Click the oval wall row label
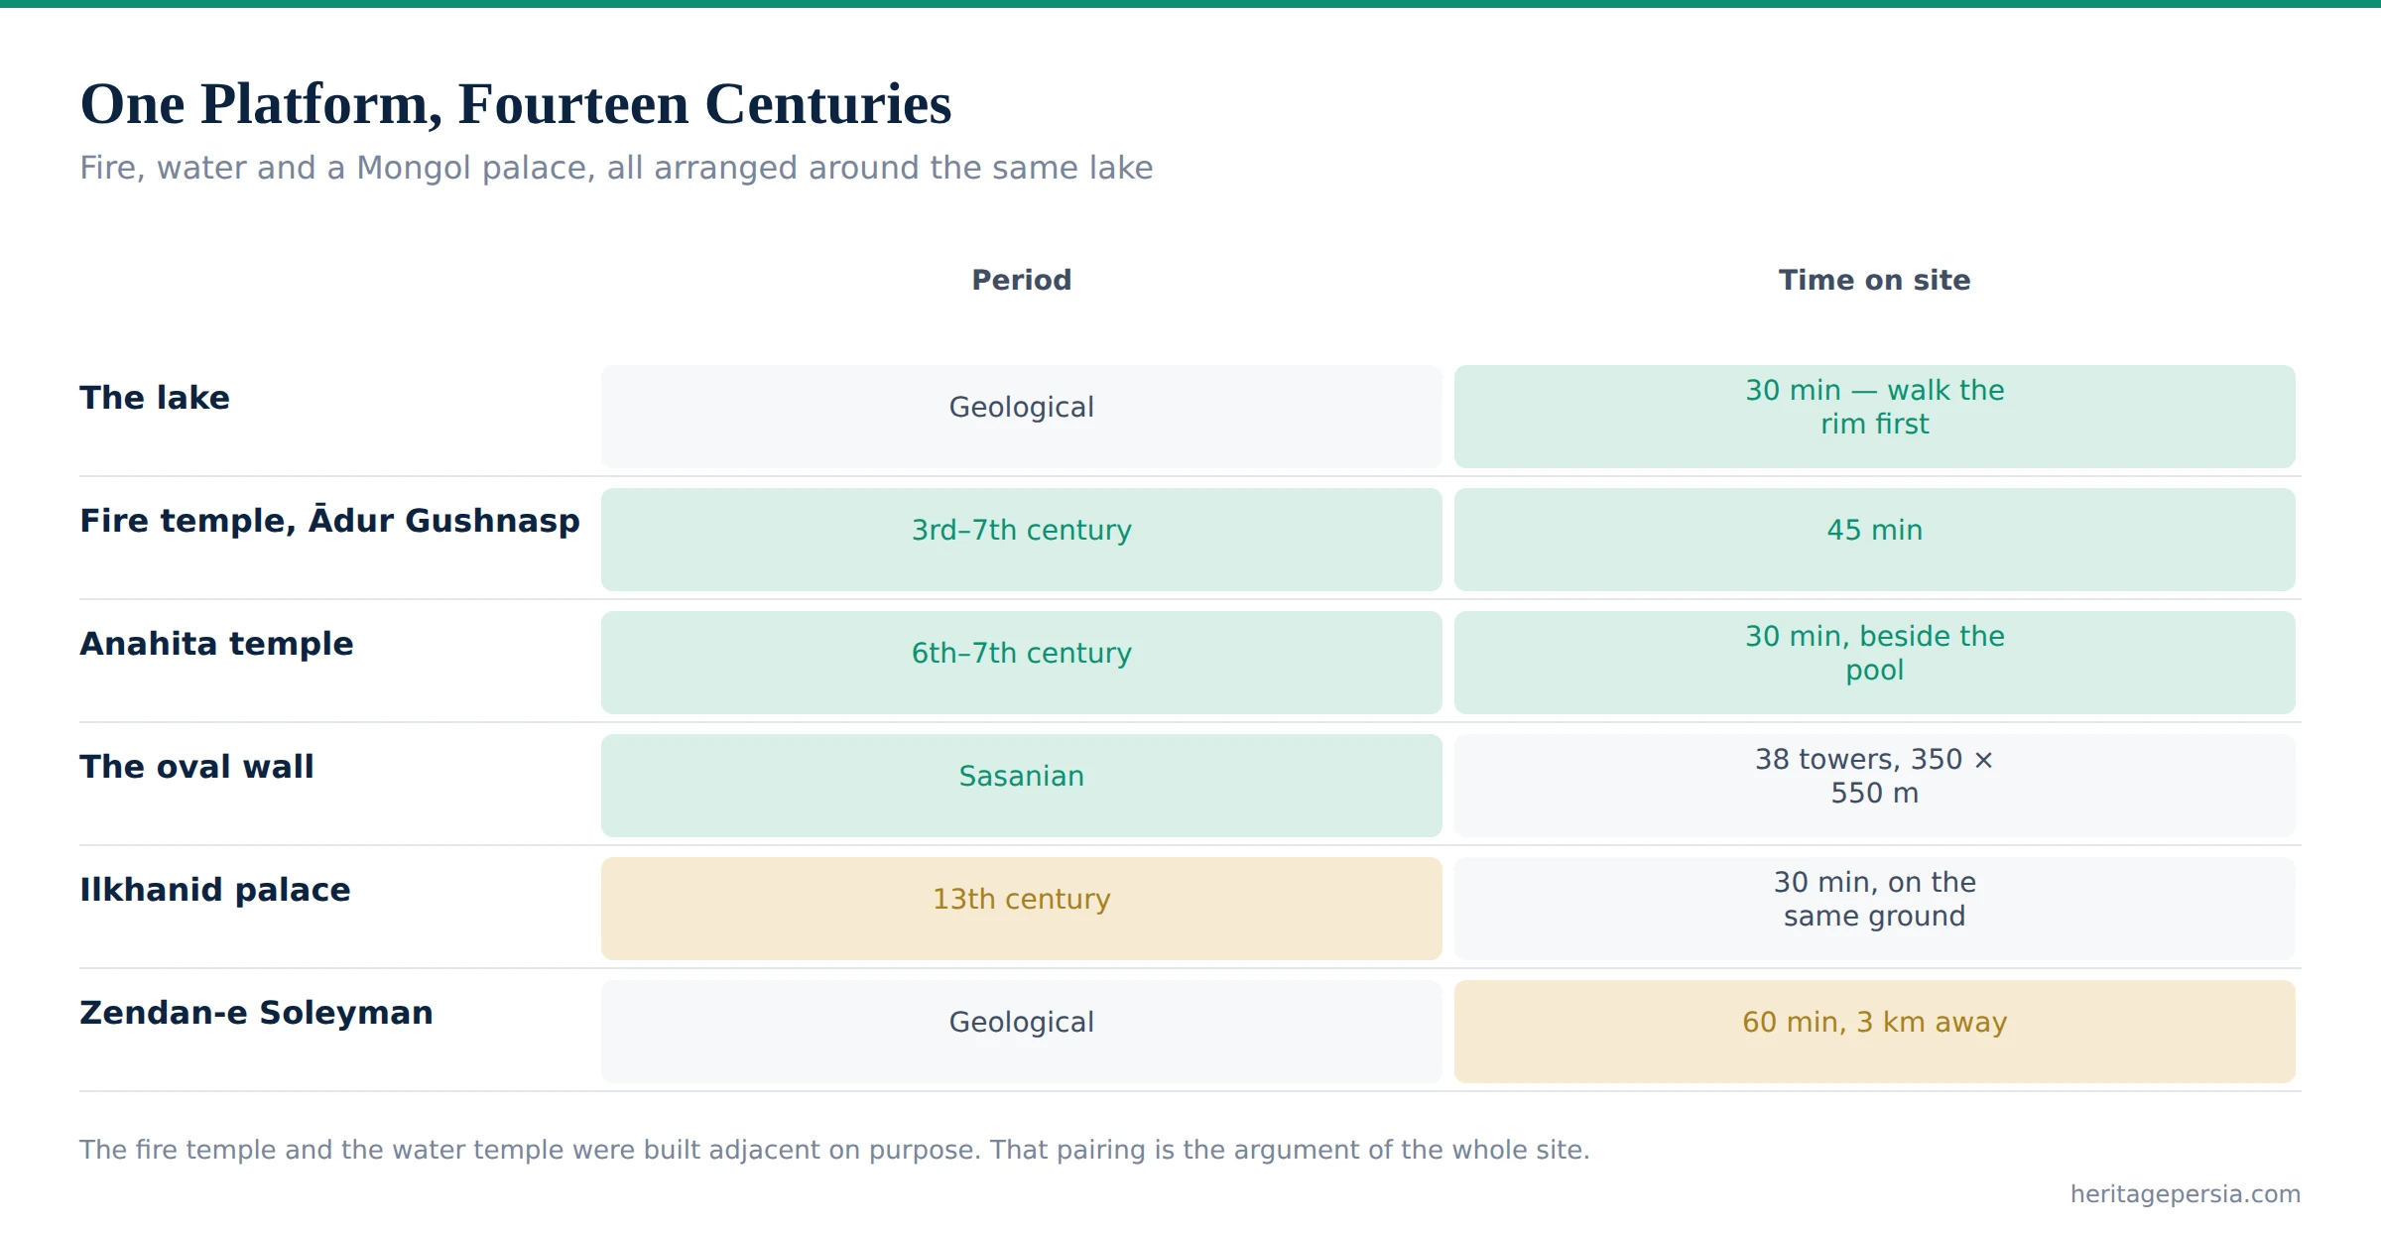This screenshot has width=2381, height=1234. point(196,767)
